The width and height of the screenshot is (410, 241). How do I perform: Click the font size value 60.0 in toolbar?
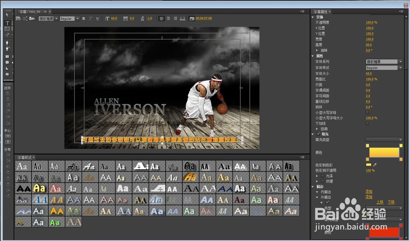point(114,18)
